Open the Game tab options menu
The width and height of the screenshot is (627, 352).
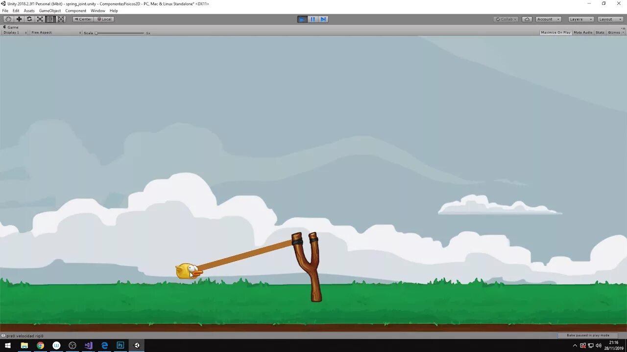coord(624,27)
